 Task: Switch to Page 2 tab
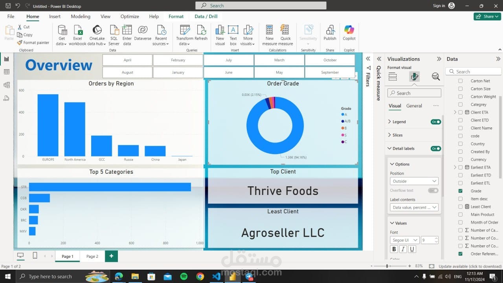click(x=92, y=256)
